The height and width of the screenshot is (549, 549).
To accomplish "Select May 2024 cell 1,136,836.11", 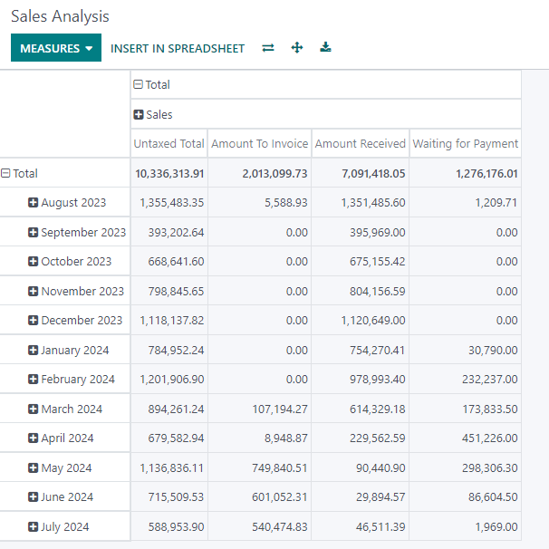I will [169, 467].
